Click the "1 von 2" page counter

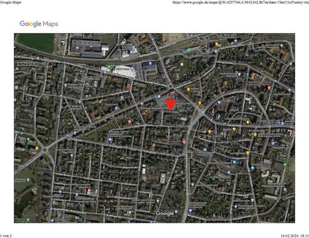[6, 235]
